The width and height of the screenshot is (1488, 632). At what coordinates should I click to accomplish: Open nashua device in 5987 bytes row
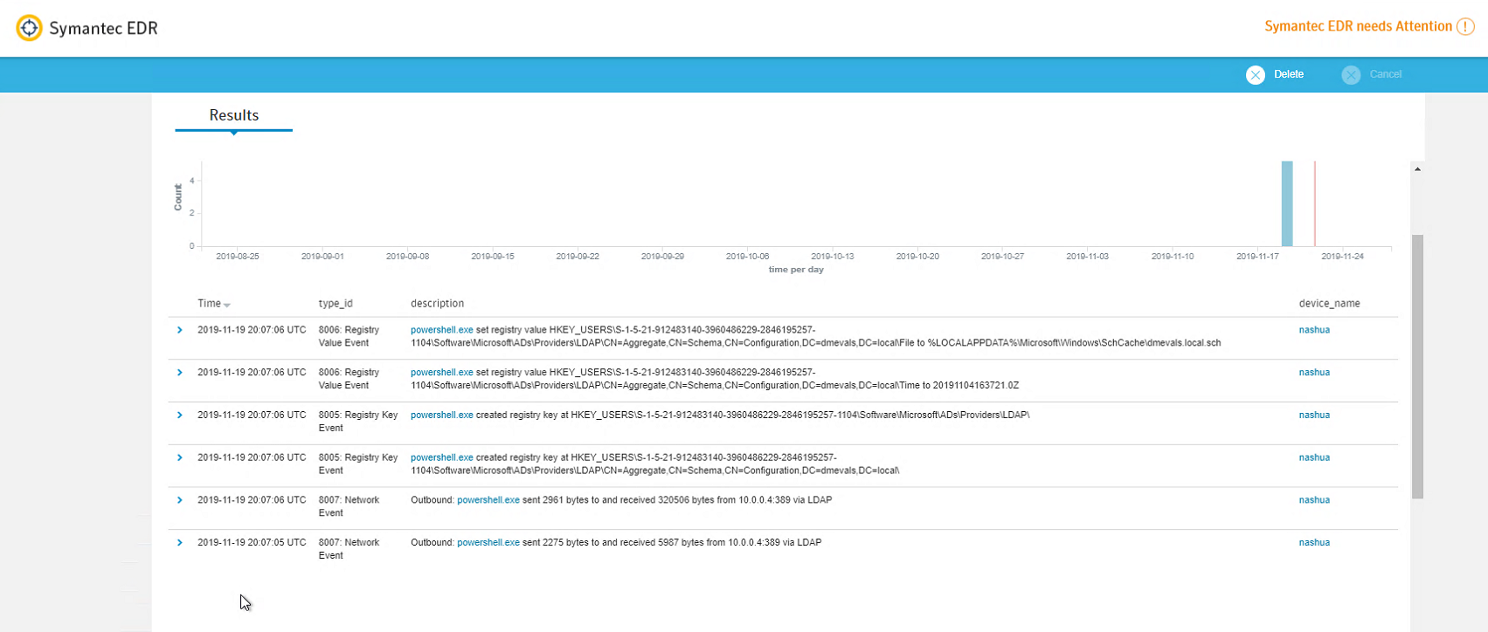click(1314, 543)
